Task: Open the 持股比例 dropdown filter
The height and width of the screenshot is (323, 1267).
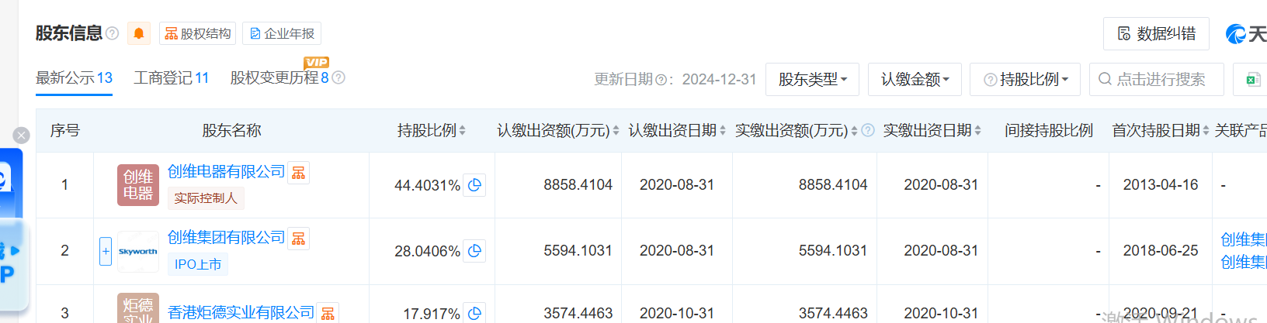Action: (1025, 79)
